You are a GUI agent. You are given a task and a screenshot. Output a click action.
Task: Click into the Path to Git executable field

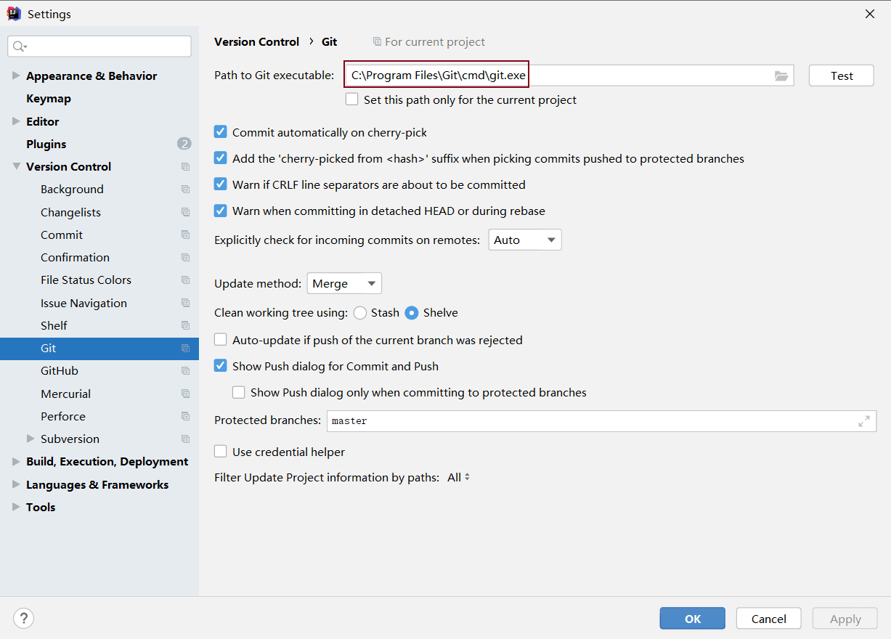(559, 76)
